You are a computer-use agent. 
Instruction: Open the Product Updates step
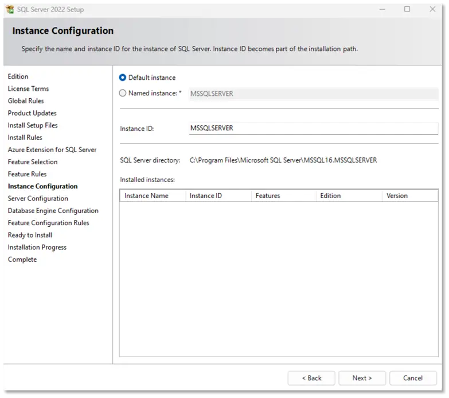32,113
